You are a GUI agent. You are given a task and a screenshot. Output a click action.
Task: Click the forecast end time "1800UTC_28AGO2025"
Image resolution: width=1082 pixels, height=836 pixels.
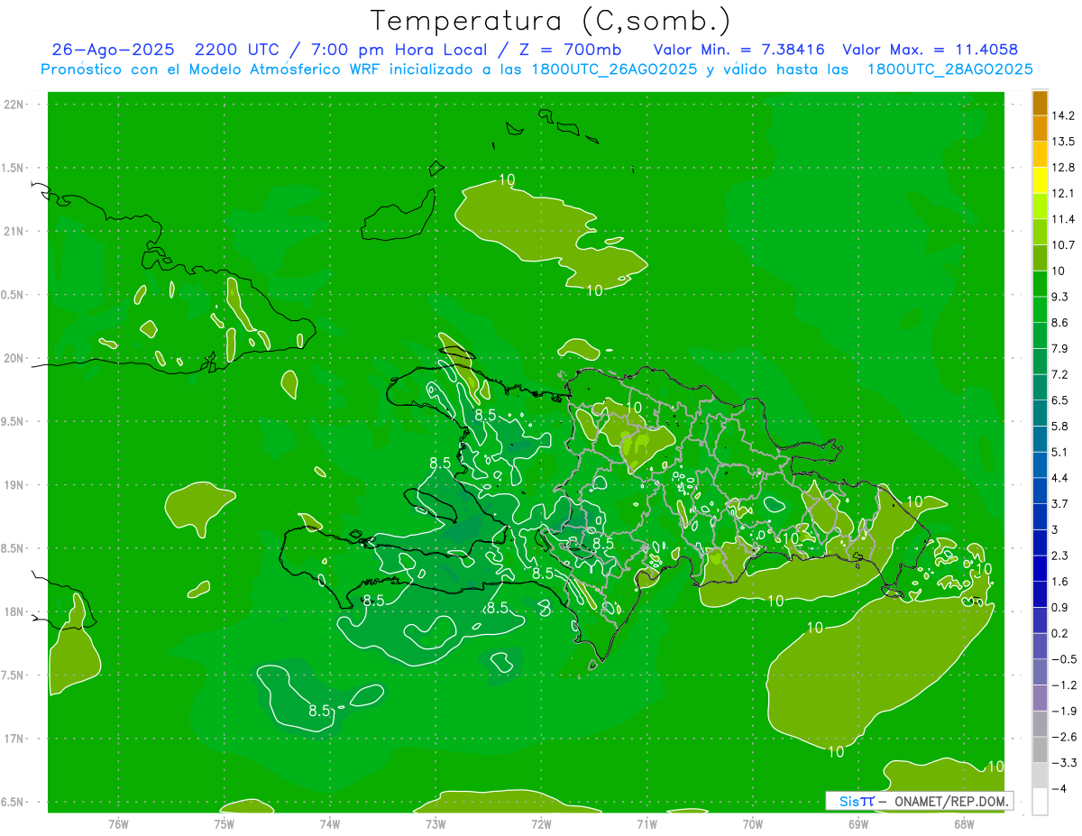point(950,69)
